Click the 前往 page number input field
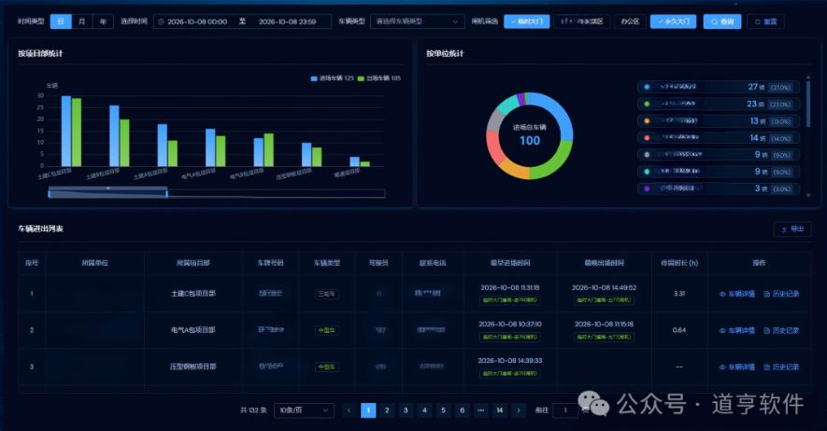Viewport: 827px width, 431px height. coord(565,410)
